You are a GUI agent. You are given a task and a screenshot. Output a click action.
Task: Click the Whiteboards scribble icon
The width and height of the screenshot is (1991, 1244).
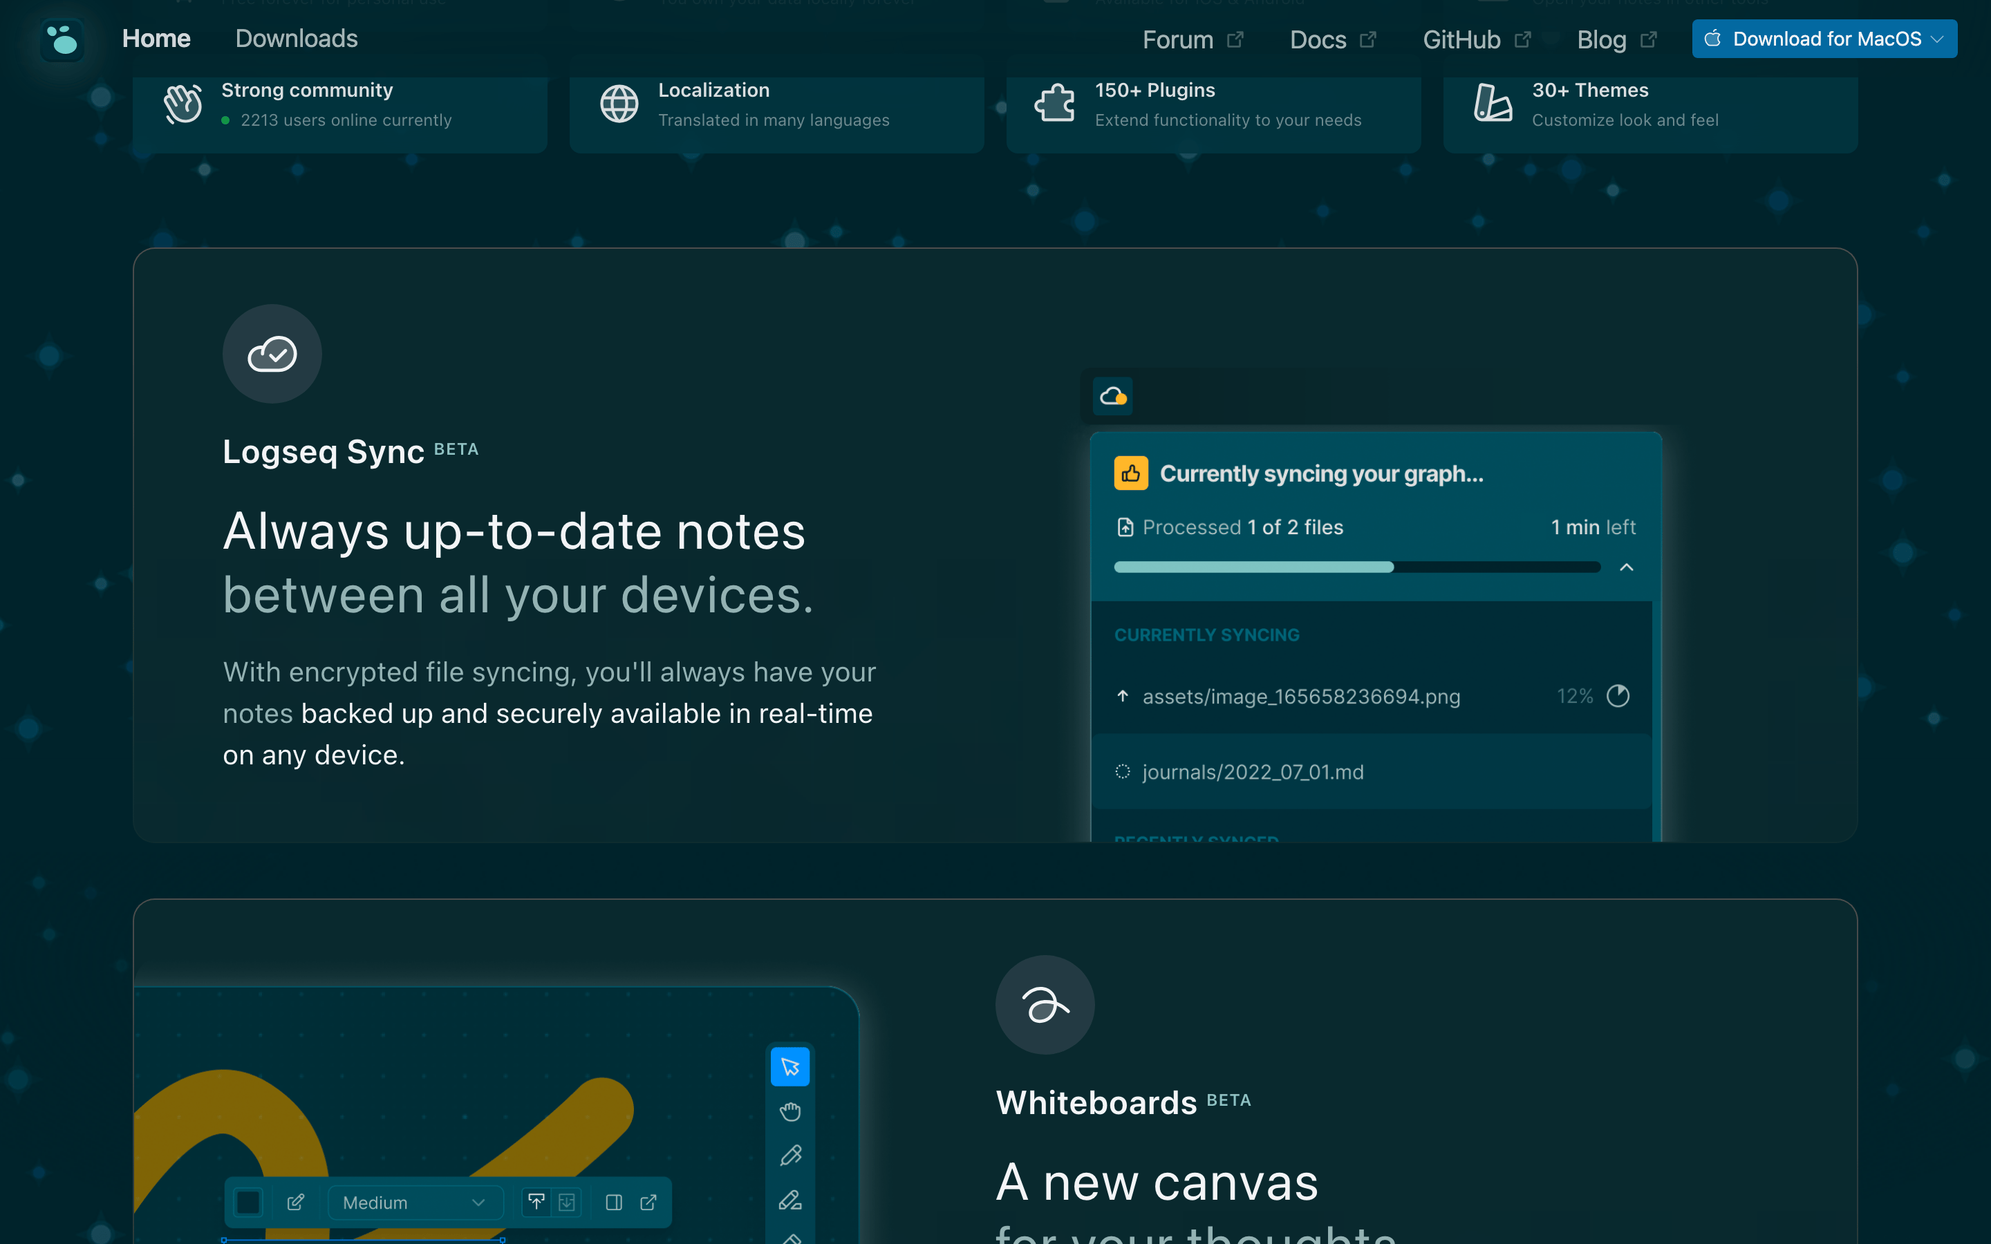pyautogui.click(x=1045, y=1005)
